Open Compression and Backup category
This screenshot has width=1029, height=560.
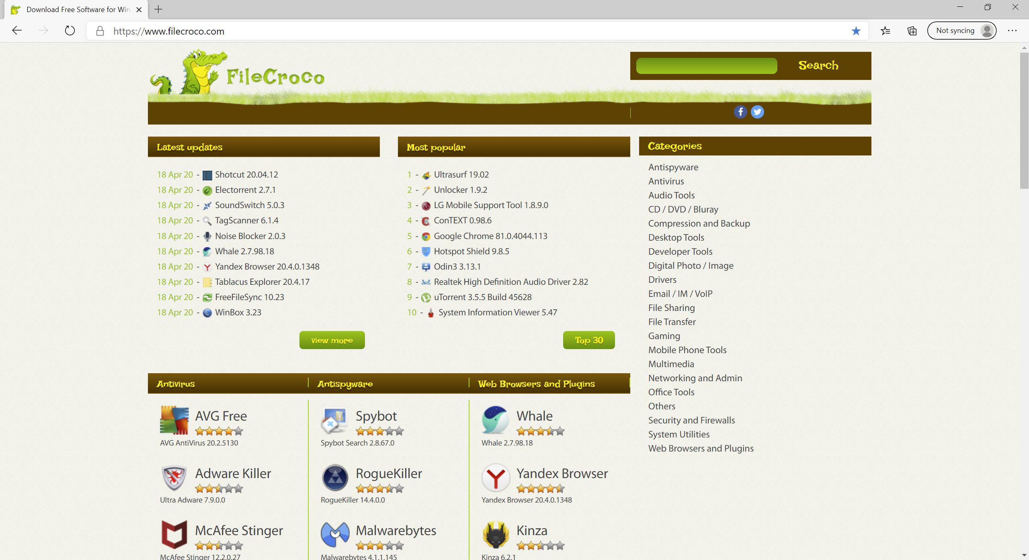click(699, 223)
